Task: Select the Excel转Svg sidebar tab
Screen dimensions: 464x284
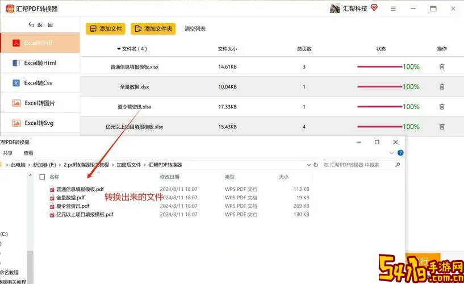Action: [x=40, y=123]
